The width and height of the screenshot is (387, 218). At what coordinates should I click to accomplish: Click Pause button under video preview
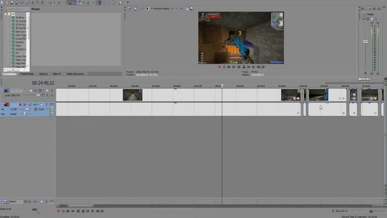[x=239, y=67]
